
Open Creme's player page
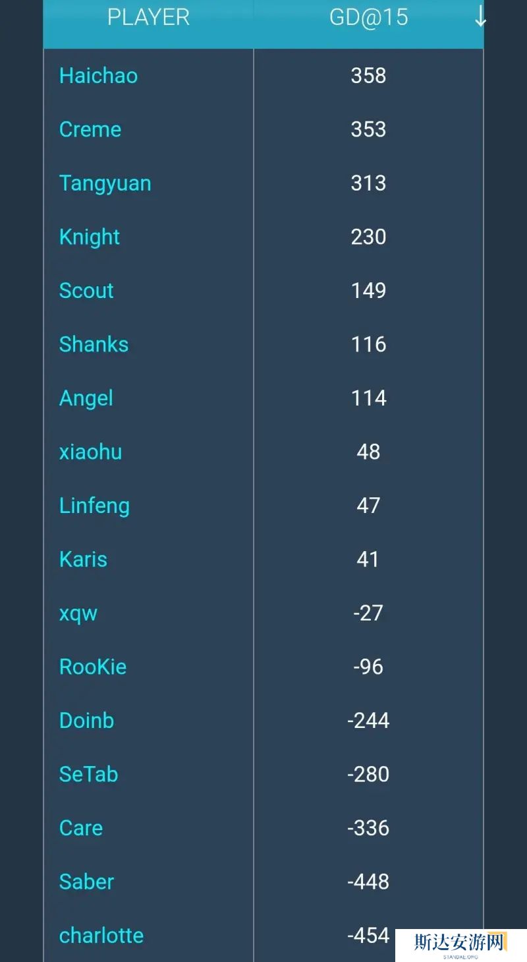coord(90,129)
